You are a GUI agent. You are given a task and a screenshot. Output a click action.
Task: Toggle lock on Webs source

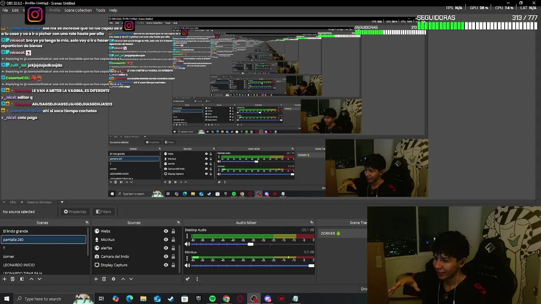(x=173, y=231)
